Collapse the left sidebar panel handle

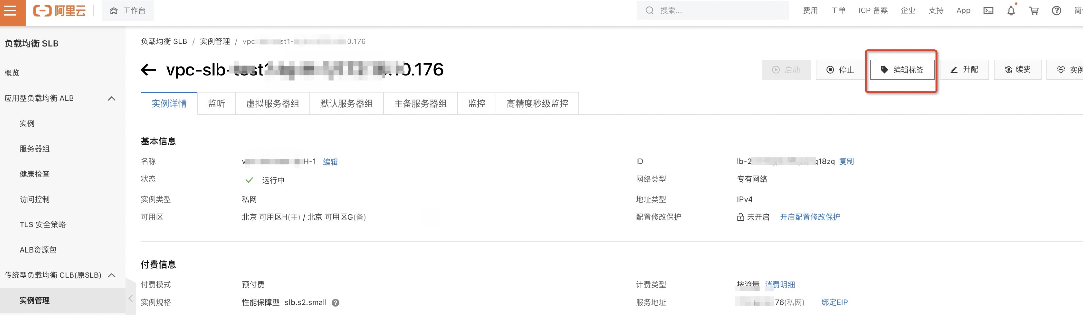click(x=130, y=298)
